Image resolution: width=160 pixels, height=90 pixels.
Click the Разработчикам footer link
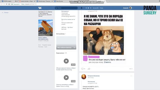click(x=47, y=45)
